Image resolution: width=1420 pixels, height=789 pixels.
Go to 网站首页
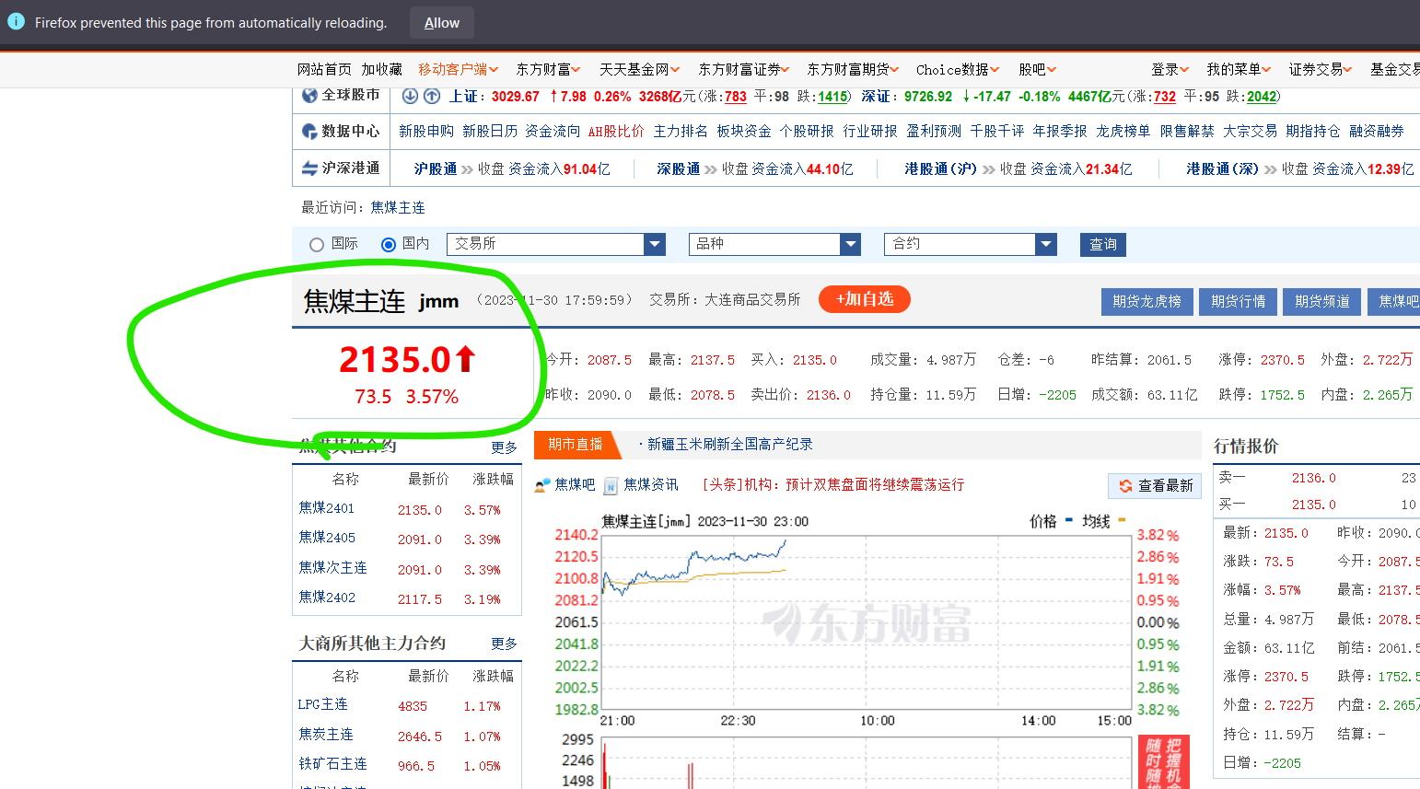pyautogui.click(x=324, y=69)
